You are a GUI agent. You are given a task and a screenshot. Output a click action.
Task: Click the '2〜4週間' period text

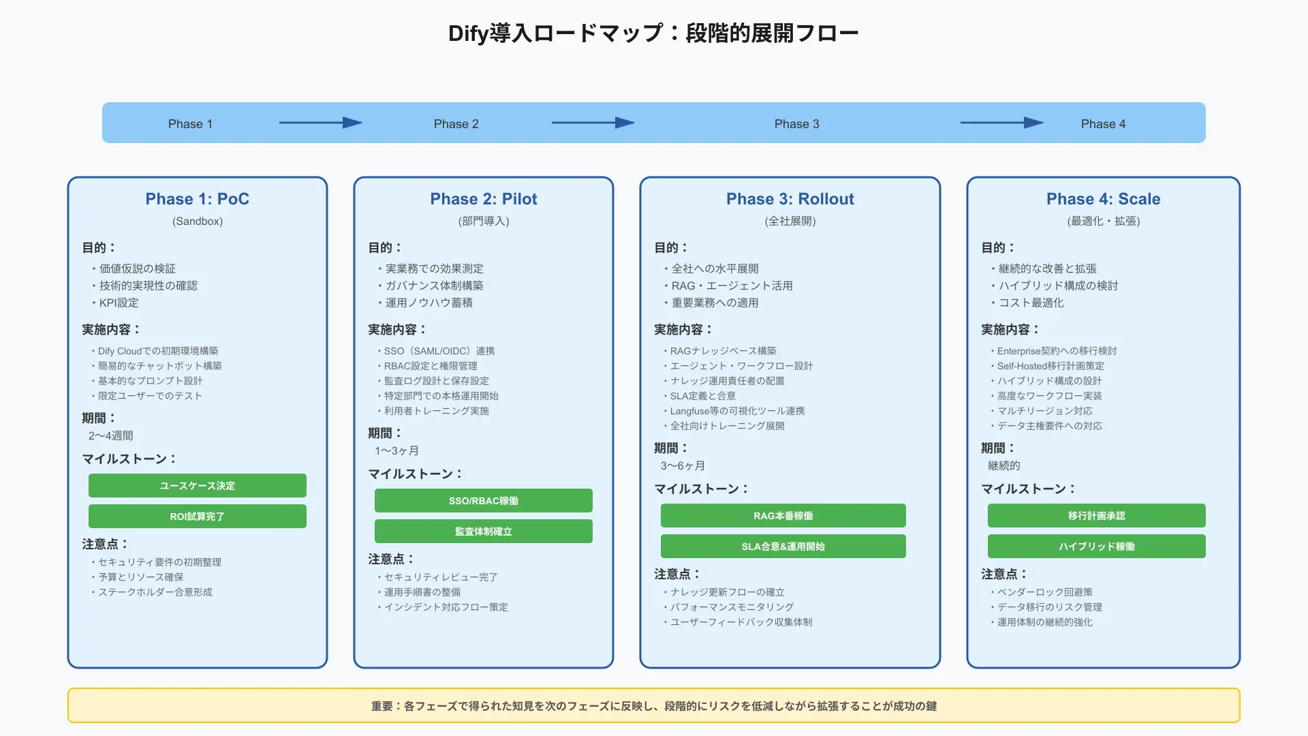110,435
